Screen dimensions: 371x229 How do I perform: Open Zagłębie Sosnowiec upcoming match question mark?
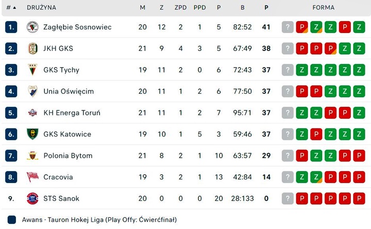pos(288,27)
